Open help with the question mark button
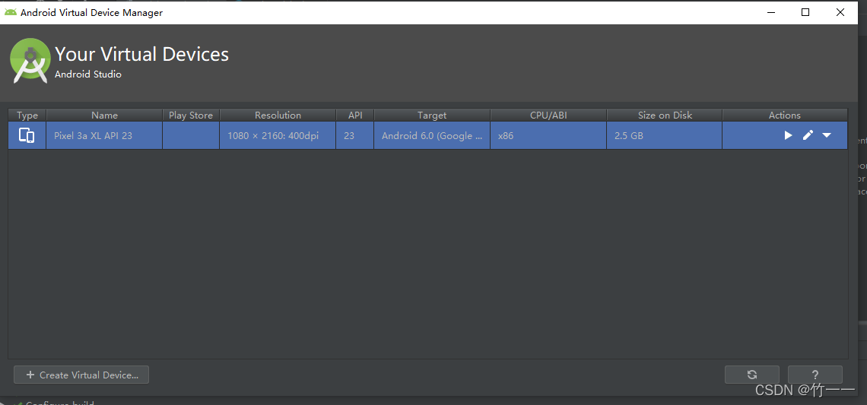 pos(815,375)
